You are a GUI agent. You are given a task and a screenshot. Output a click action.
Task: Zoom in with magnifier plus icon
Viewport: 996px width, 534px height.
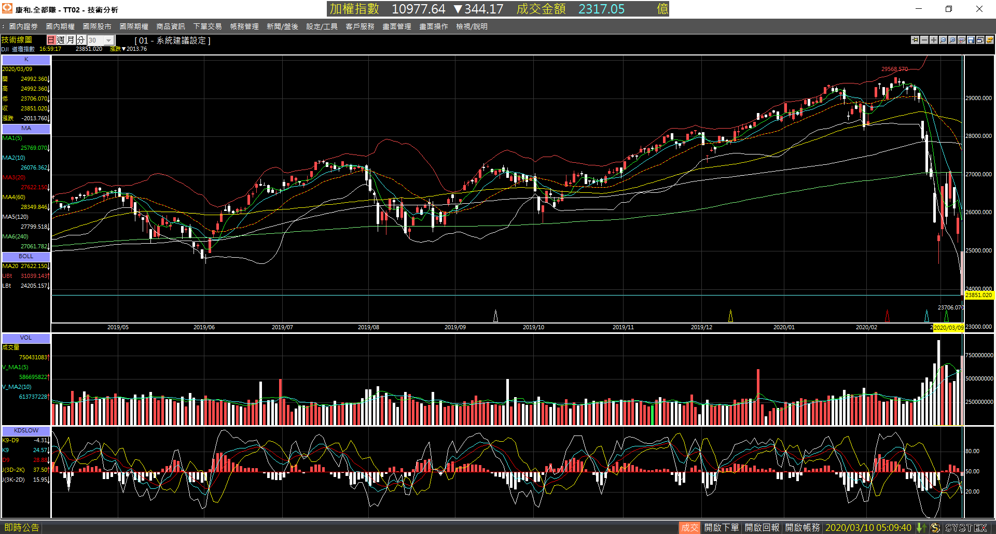[x=952, y=40]
